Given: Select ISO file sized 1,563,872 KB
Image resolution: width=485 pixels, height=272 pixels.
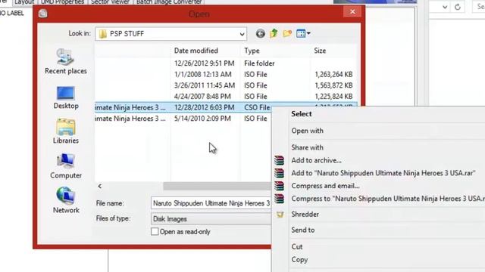Looking at the screenshot, I should (226, 85).
